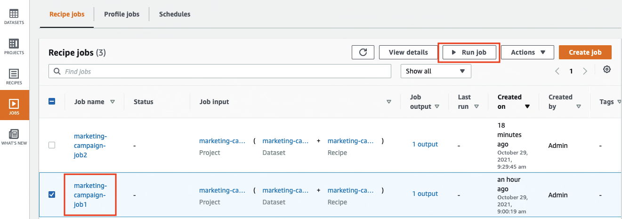Screen dimensions: 622x219
Task: Open the Datasets sidebar section
Action: coord(14,16)
